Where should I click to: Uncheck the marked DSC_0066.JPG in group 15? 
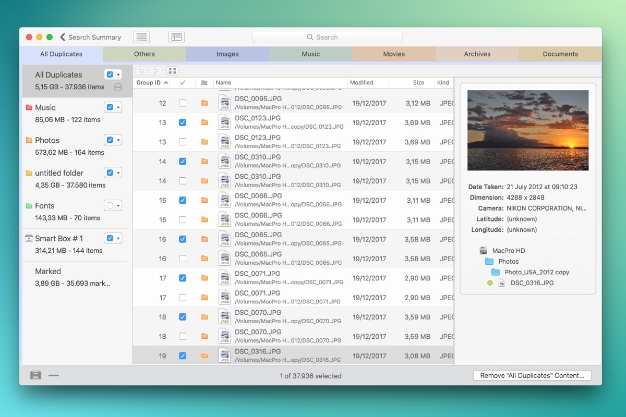click(183, 200)
